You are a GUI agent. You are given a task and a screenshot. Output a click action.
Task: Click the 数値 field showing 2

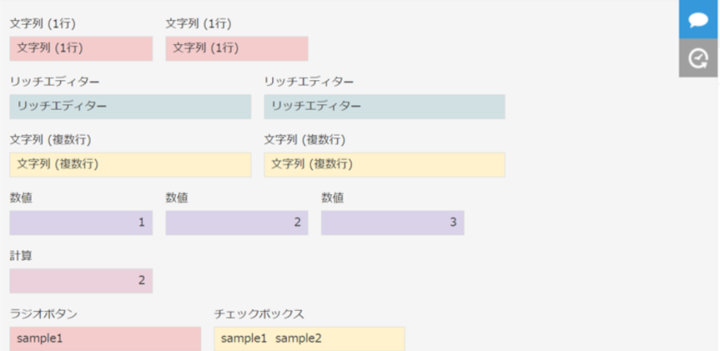coord(237,223)
